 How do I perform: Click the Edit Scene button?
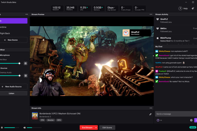click(x=107, y=128)
